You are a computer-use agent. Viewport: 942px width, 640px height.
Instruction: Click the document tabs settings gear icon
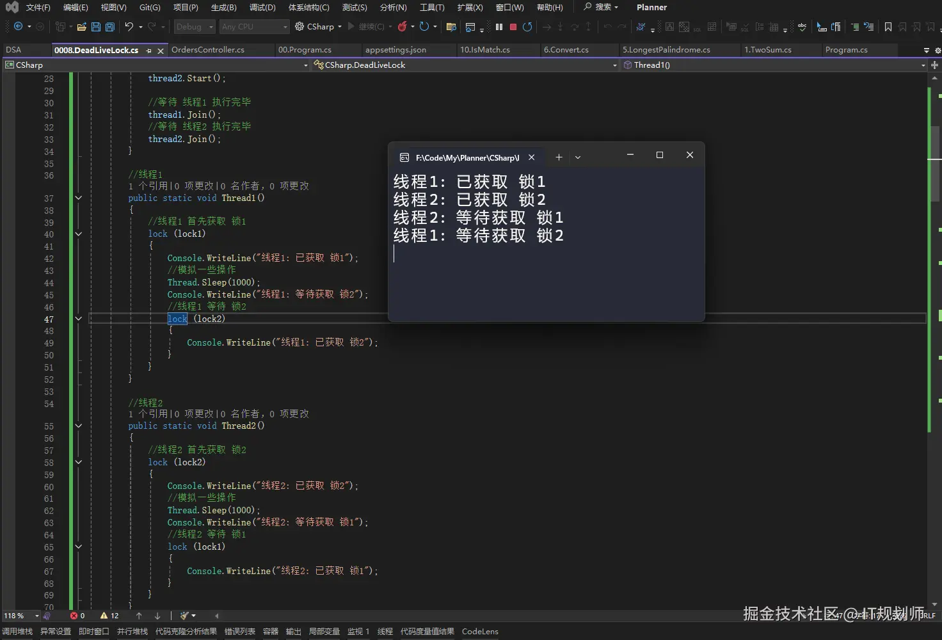(x=938, y=50)
